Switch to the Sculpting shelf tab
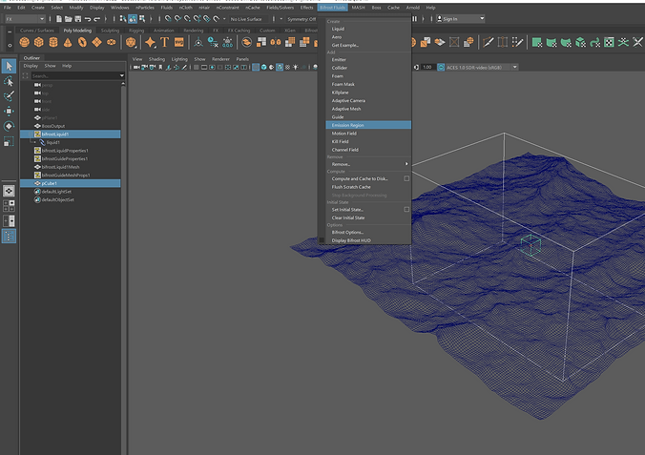This screenshot has height=455, width=645. 110,31
